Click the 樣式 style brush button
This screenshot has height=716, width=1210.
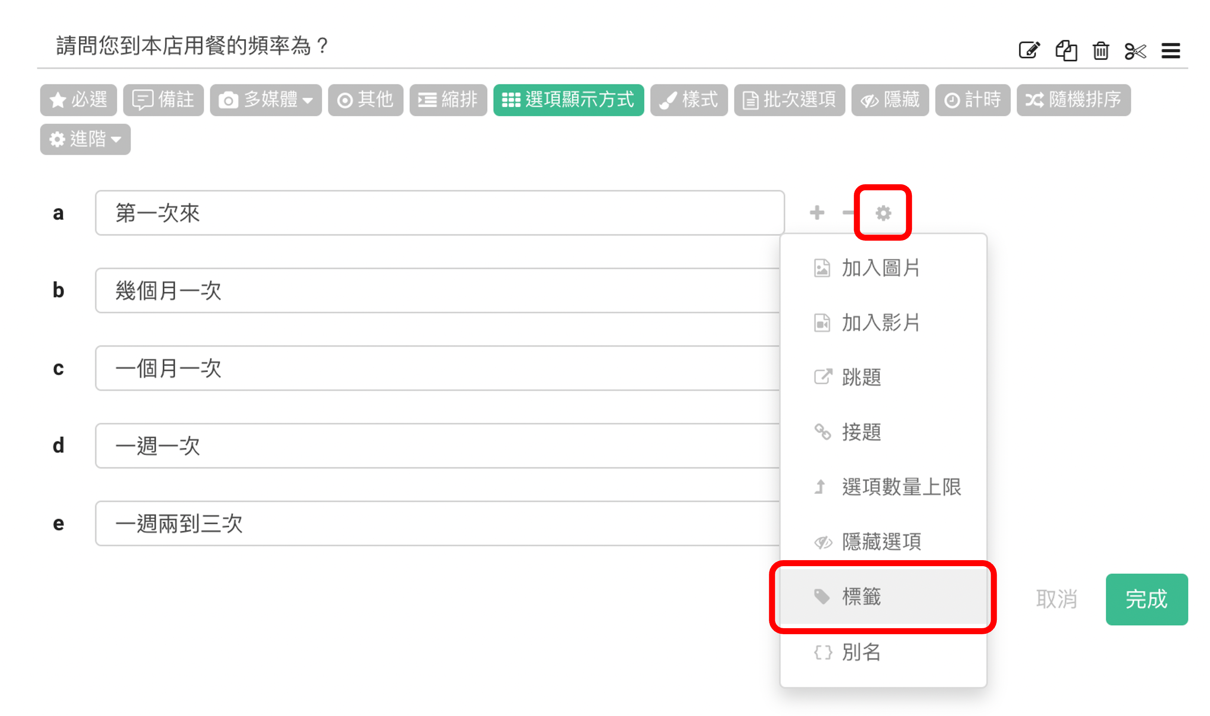(688, 100)
